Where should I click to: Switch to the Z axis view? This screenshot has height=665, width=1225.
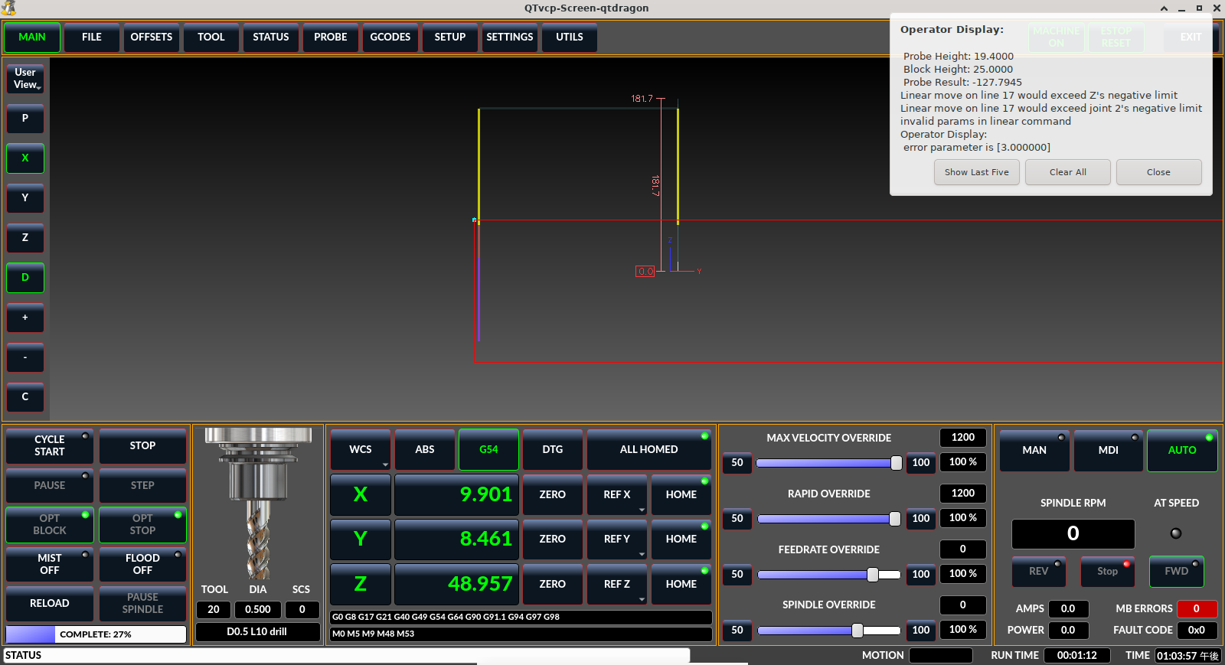[25, 238]
